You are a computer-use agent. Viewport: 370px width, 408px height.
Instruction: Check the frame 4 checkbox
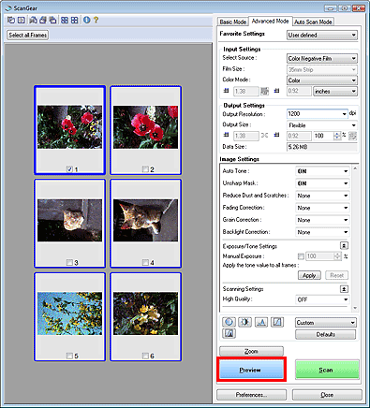tap(145, 262)
